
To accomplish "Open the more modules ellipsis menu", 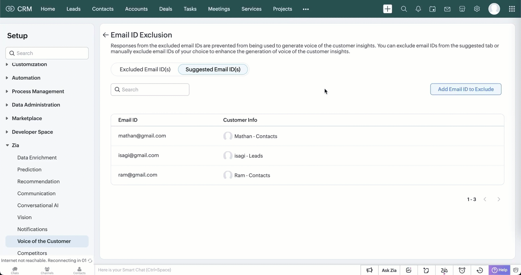I will 306,9.
